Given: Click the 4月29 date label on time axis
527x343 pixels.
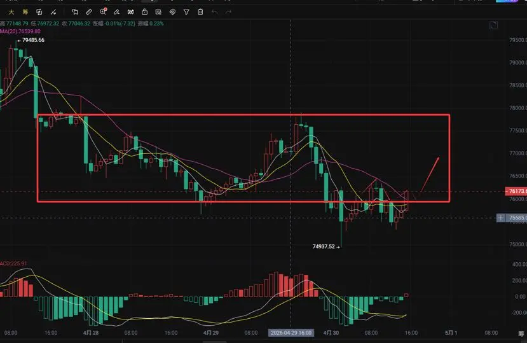Looking at the screenshot, I should point(210,333).
